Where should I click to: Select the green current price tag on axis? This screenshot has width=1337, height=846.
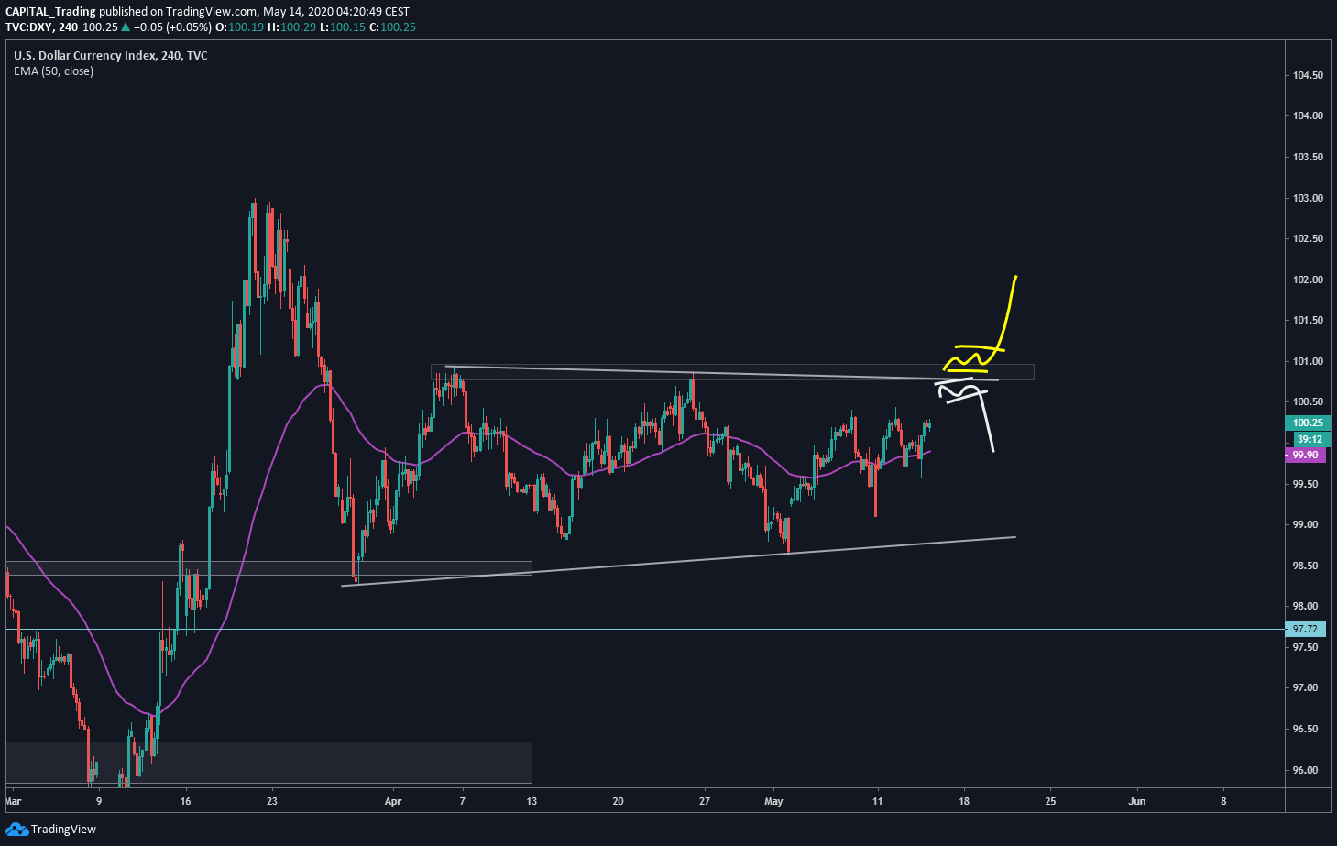tap(1307, 423)
